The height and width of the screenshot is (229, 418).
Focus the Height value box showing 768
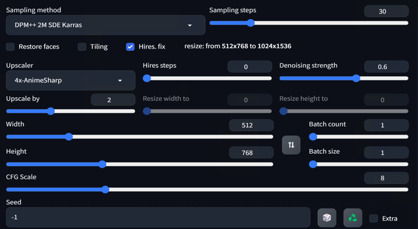tap(251, 153)
